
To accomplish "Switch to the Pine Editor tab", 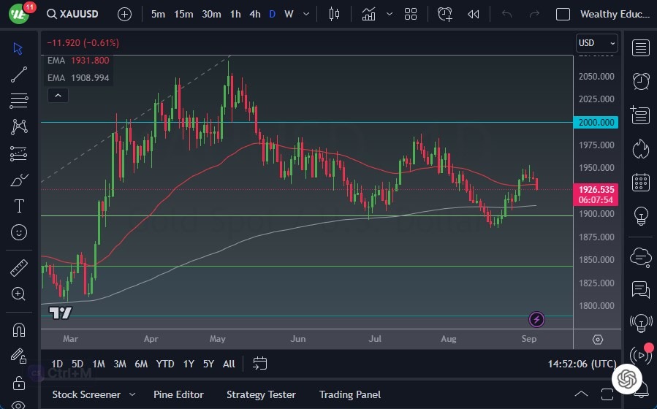I will pos(179,394).
